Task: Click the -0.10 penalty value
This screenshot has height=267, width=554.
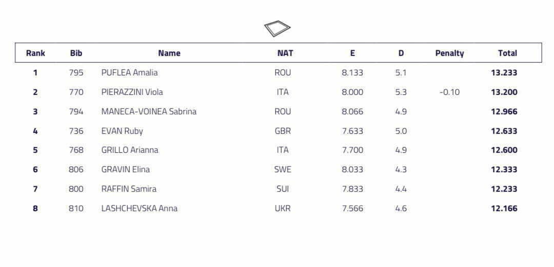Action: pyautogui.click(x=449, y=92)
